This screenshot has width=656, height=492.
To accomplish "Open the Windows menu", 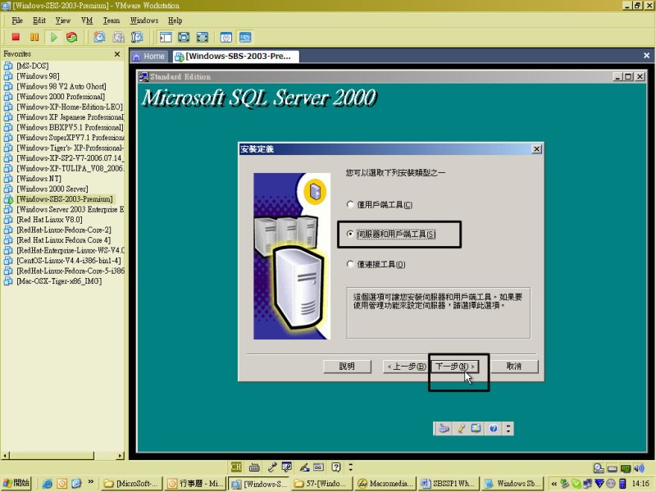I will (144, 20).
